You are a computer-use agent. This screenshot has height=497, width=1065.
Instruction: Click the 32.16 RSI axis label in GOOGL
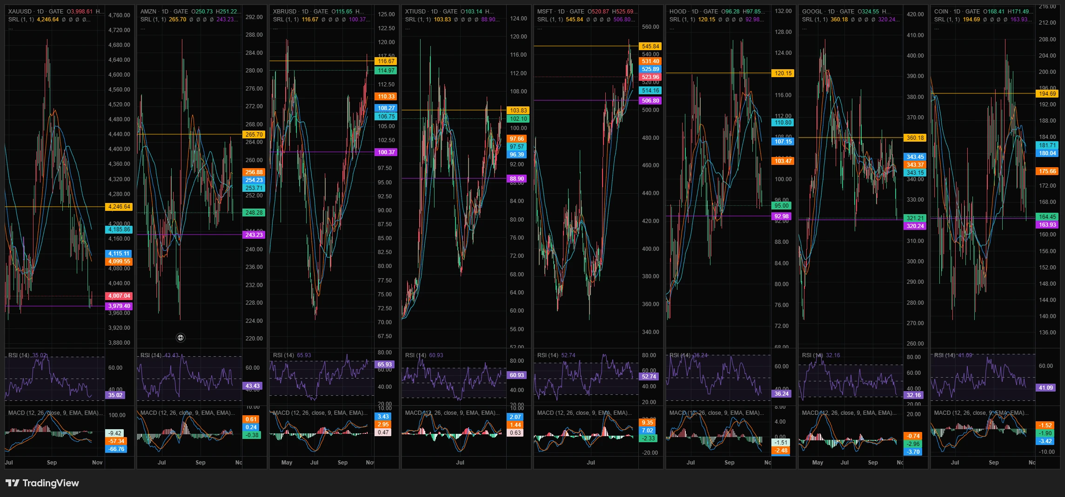coord(913,395)
